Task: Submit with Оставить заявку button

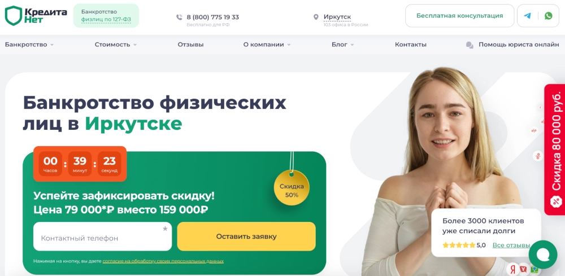Action: [246, 236]
